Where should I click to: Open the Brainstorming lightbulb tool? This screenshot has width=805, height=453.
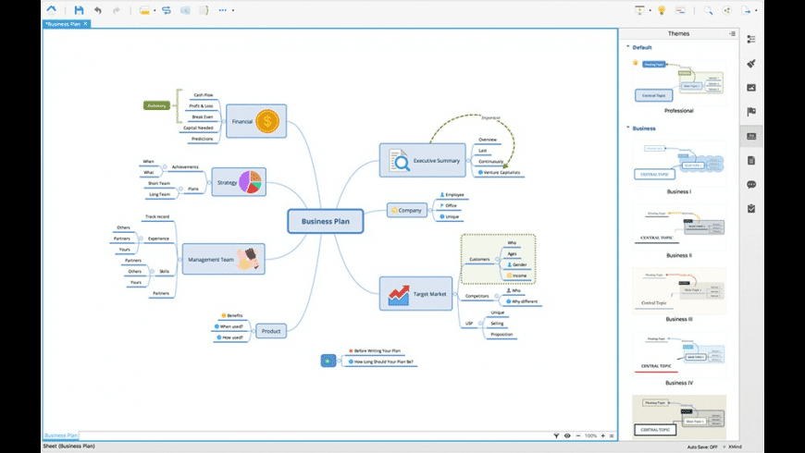pos(662,10)
